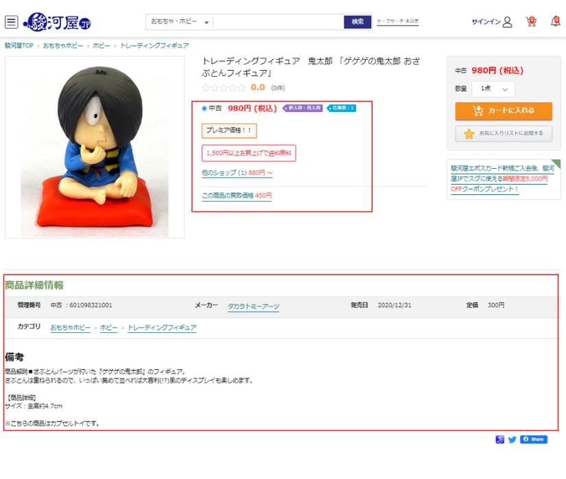Open the sign-in user icon
566x479 pixels.
tap(507, 22)
